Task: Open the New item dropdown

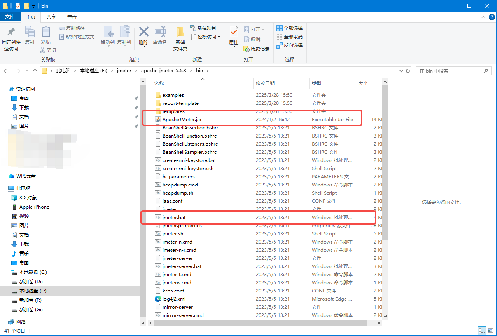Action: point(219,28)
